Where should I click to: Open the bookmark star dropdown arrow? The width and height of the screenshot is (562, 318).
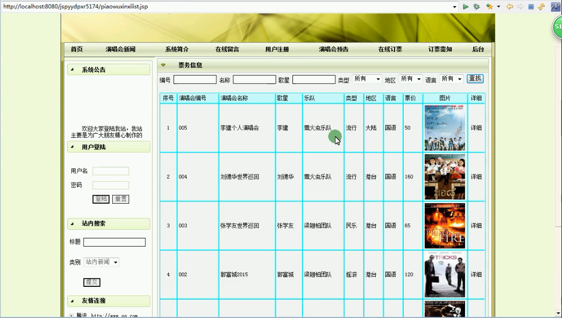tap(499, 7)
